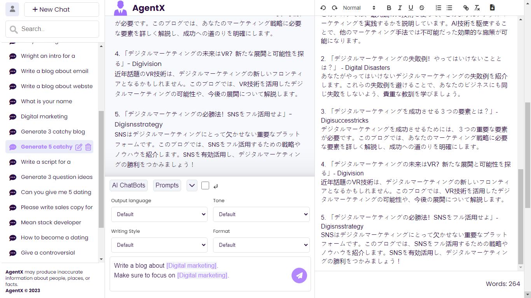Viewport: 531px width, 298px height.
Task: Edit the 'Generate 5 catchy' chat title
Action: (79, 147)
